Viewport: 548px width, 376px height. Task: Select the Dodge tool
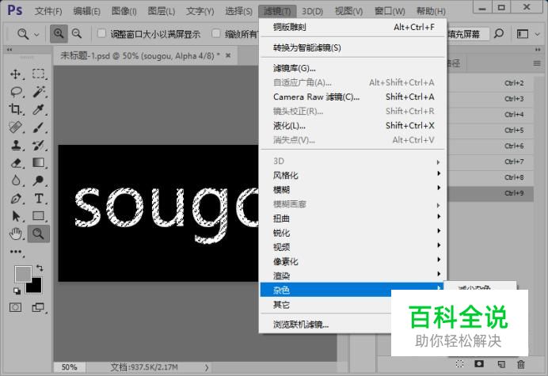pyautogui.click(x=39, y=180)
